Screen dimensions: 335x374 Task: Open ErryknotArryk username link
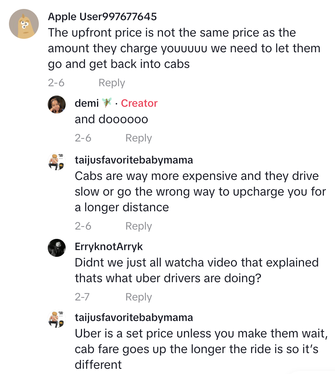[x=109, y=247]
